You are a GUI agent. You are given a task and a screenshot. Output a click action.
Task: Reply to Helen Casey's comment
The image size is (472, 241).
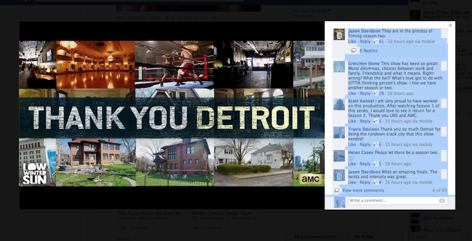[365, 164]
